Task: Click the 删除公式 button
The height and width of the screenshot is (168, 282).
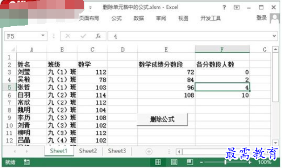Action: click(162, 119)
